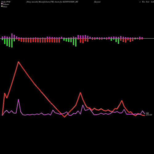Select the Volume legend label
Viewport: 154px width, 154px height.
pyautogui.click(x=6, y=4)
